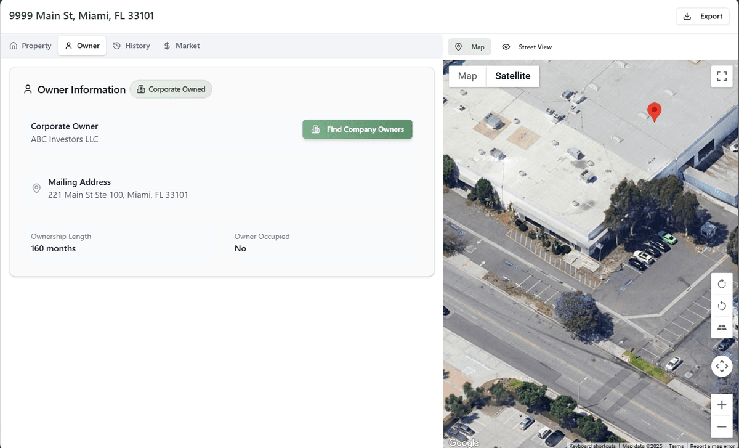Click the Google logo on the map
The image size is (739, 448).
(464, 442)
